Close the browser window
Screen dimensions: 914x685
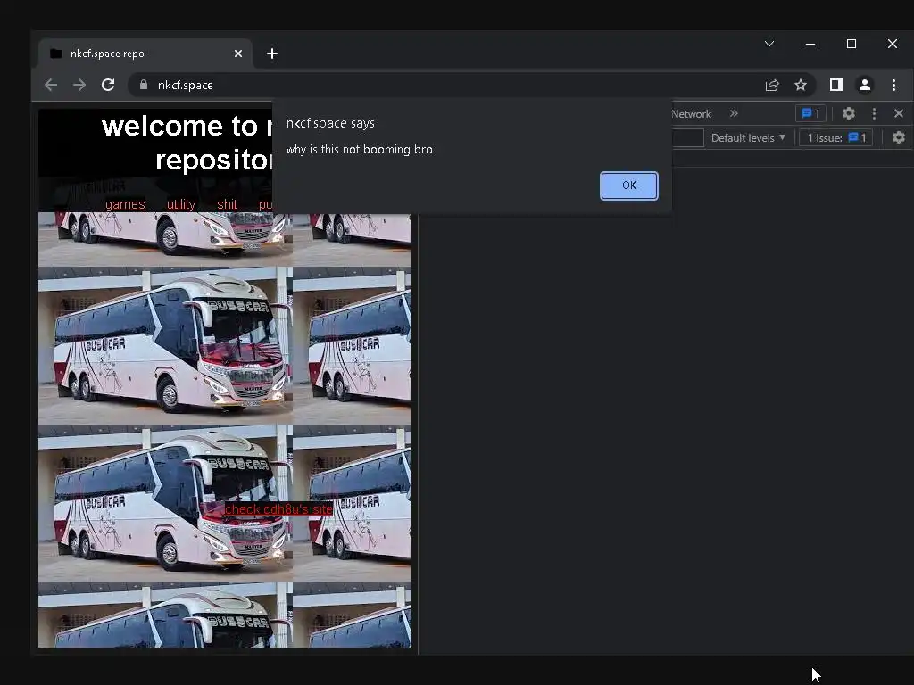(893, 44)
